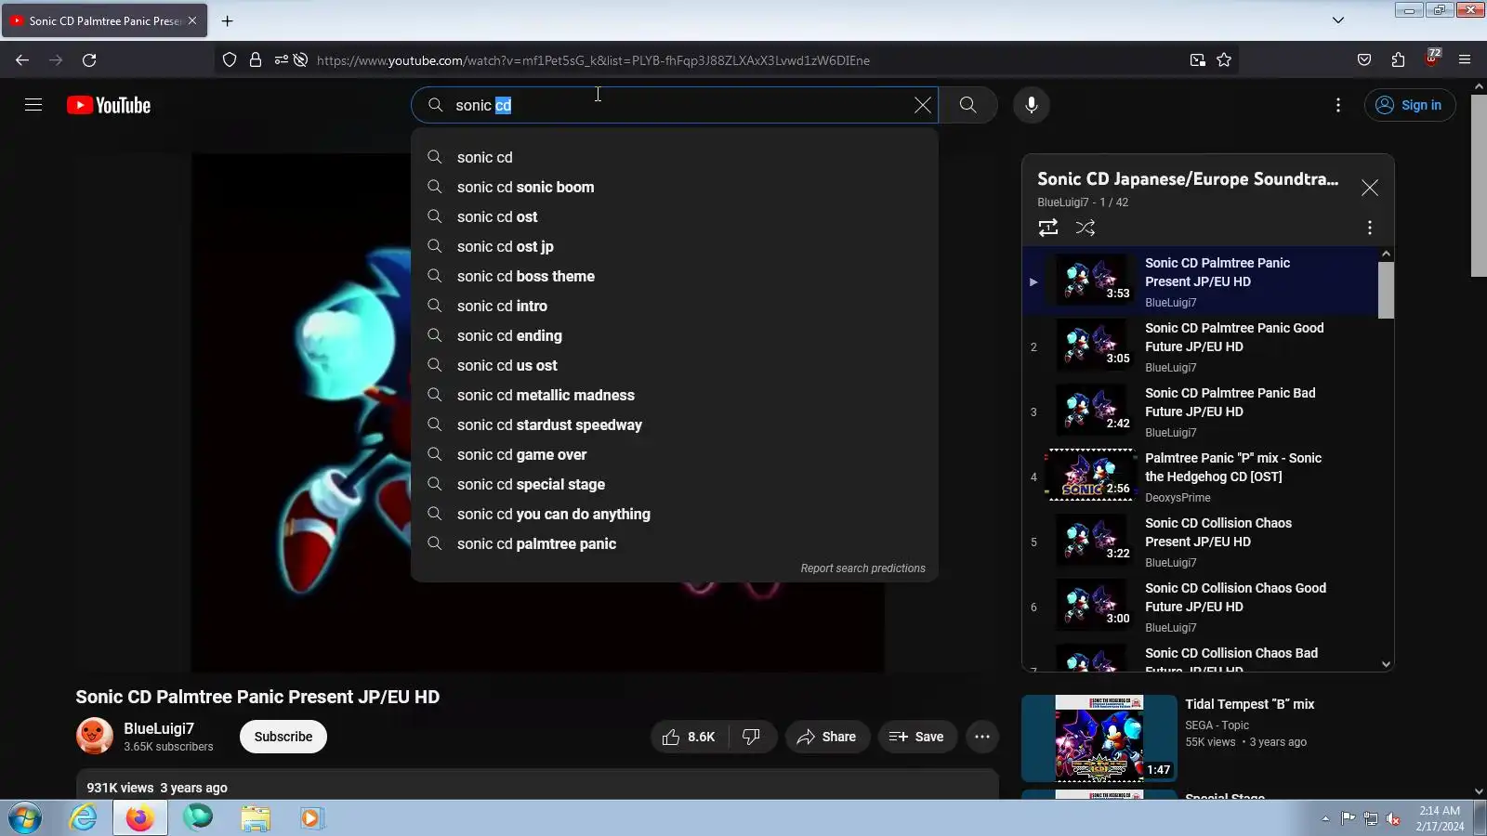The image size is (1487, 836).
Task: Open the network icon in the system tray
Action: 1371,818
